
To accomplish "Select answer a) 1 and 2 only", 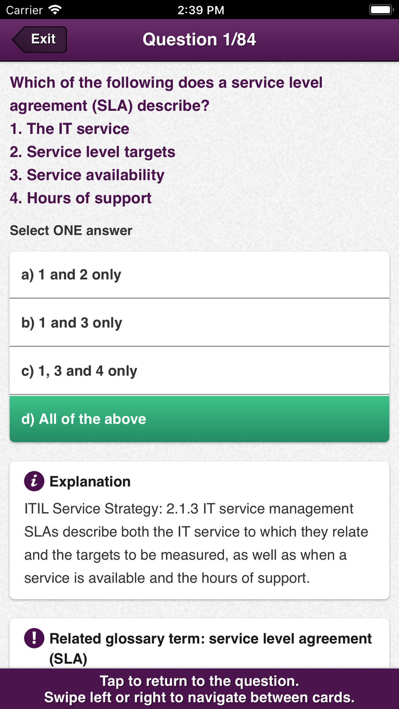I will 199,275.
